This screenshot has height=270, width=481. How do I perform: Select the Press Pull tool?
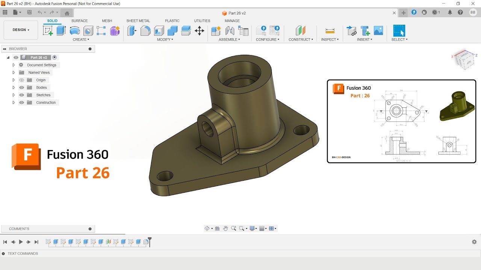click(x=132, y=31)
